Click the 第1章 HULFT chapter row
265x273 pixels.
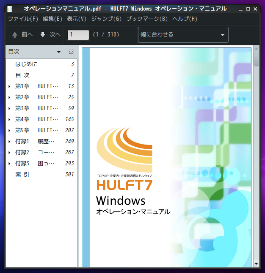(x=41, y=86)
